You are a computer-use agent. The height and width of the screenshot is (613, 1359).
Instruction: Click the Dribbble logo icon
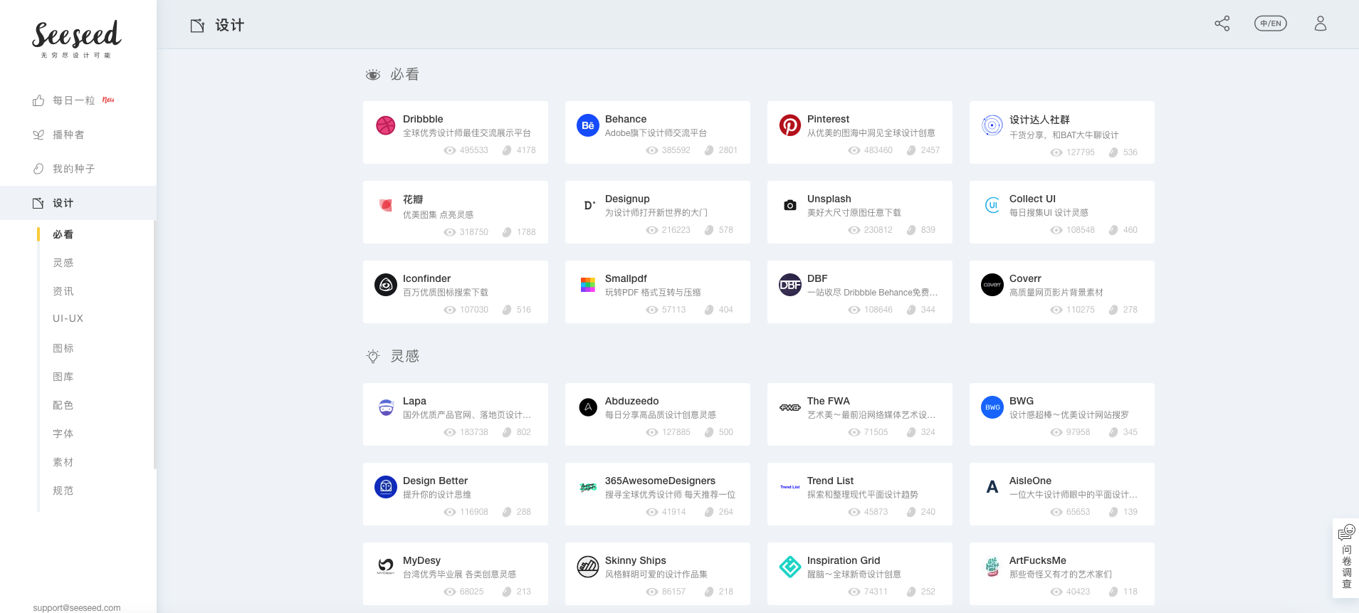(386, 125)
